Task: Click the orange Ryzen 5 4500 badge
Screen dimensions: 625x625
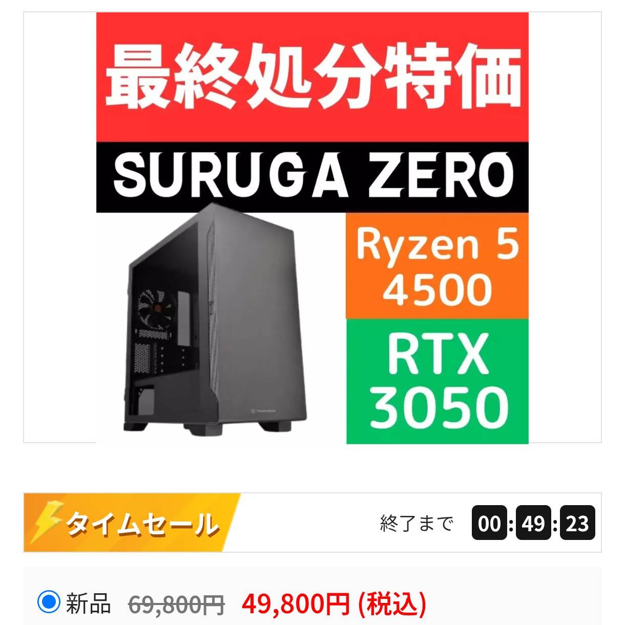Action: click(x=437, y=266)
